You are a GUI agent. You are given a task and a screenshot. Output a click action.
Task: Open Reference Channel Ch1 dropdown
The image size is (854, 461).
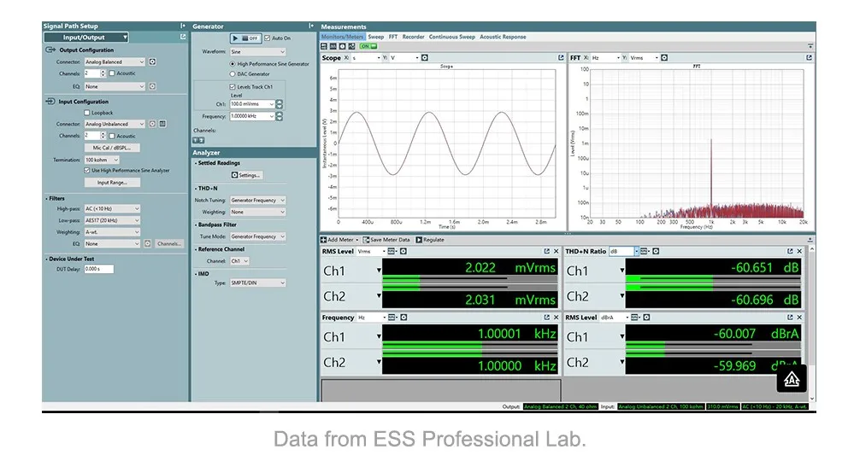(x=239, y=261)
